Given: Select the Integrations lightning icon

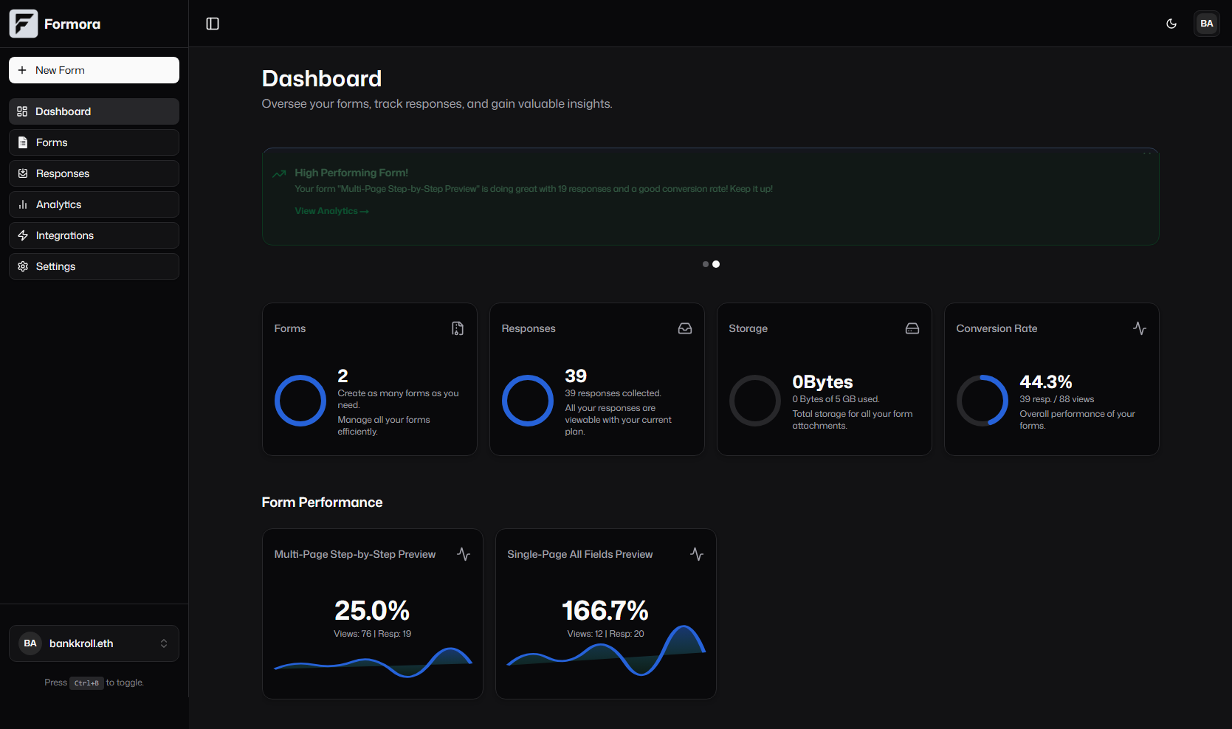Looking at the screenshot, I should 23,235.
